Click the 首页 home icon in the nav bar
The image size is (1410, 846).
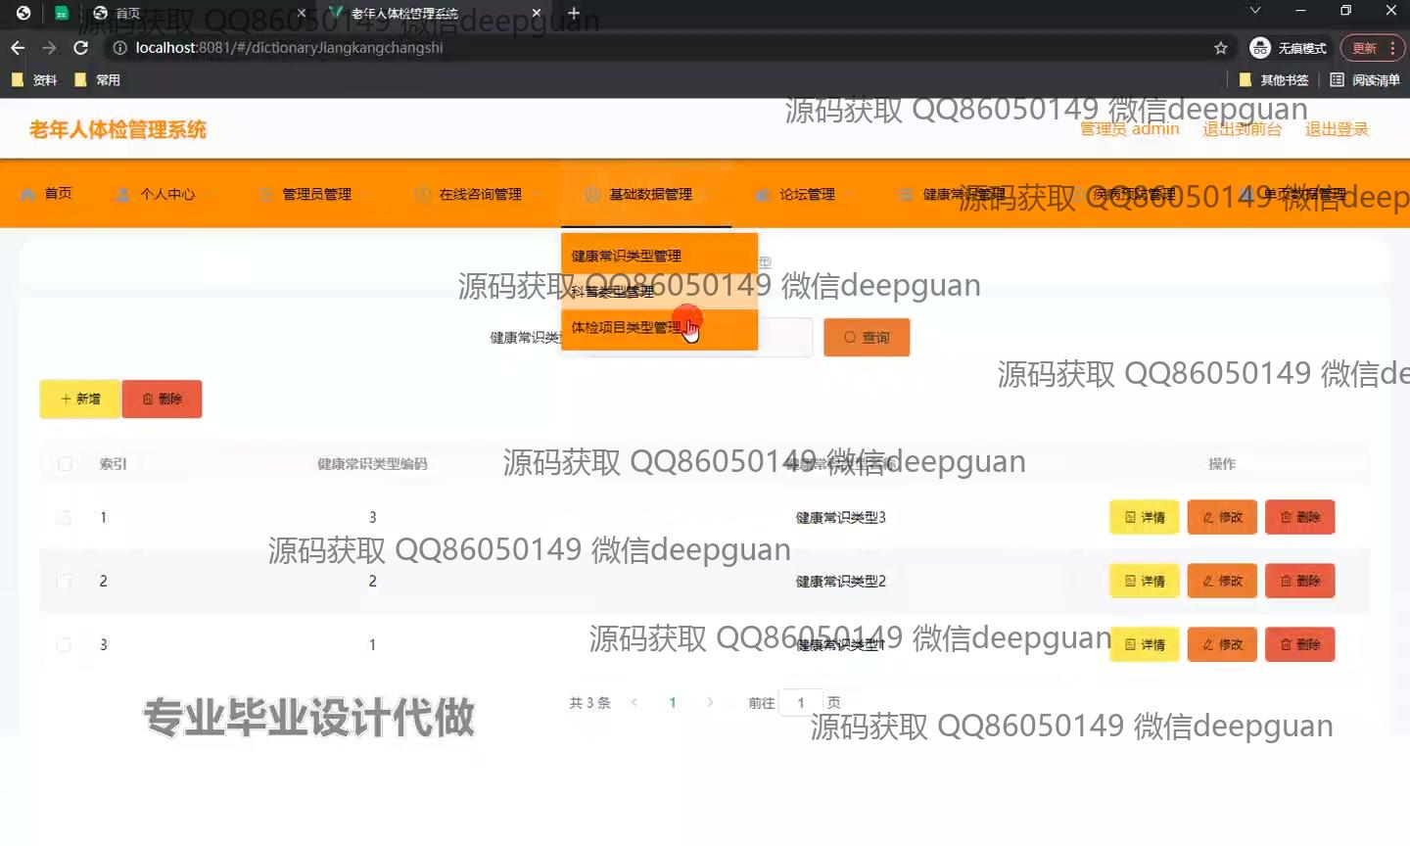pos(28,194)
